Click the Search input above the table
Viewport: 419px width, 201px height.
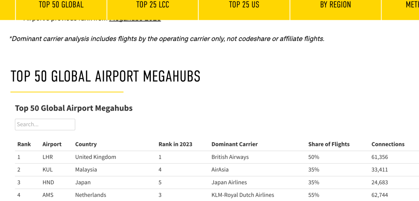[45, 124]
